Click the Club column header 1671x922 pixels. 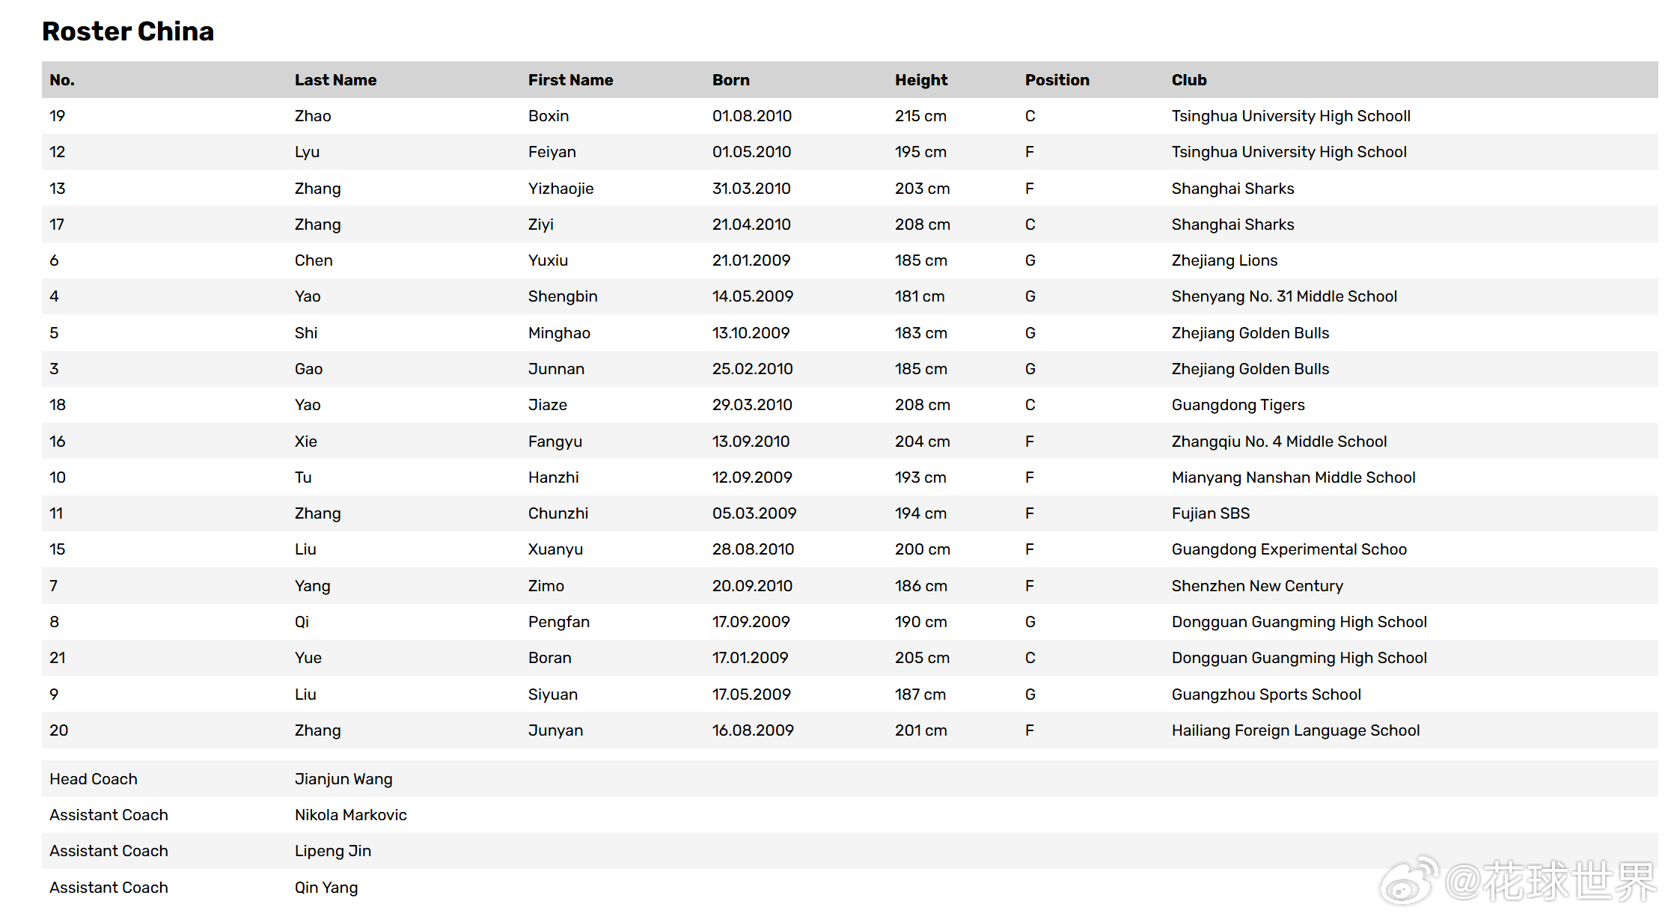pos(1188,80)
